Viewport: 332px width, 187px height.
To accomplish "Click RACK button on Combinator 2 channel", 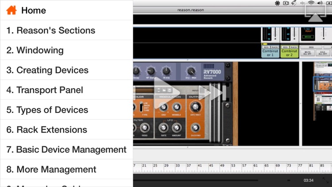I will [293, 47].
